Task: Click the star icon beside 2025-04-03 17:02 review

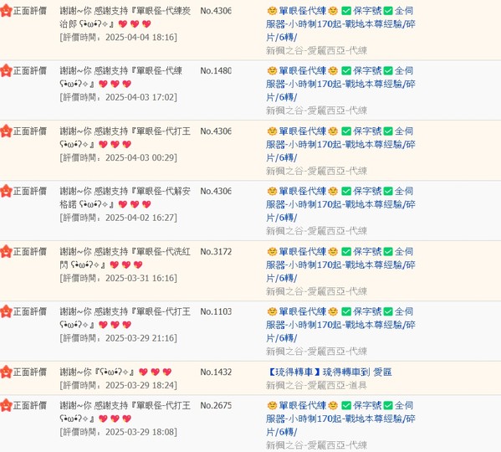Action: tap(6, 70)
